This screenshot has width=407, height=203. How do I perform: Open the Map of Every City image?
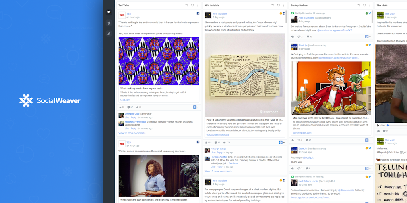245,75
